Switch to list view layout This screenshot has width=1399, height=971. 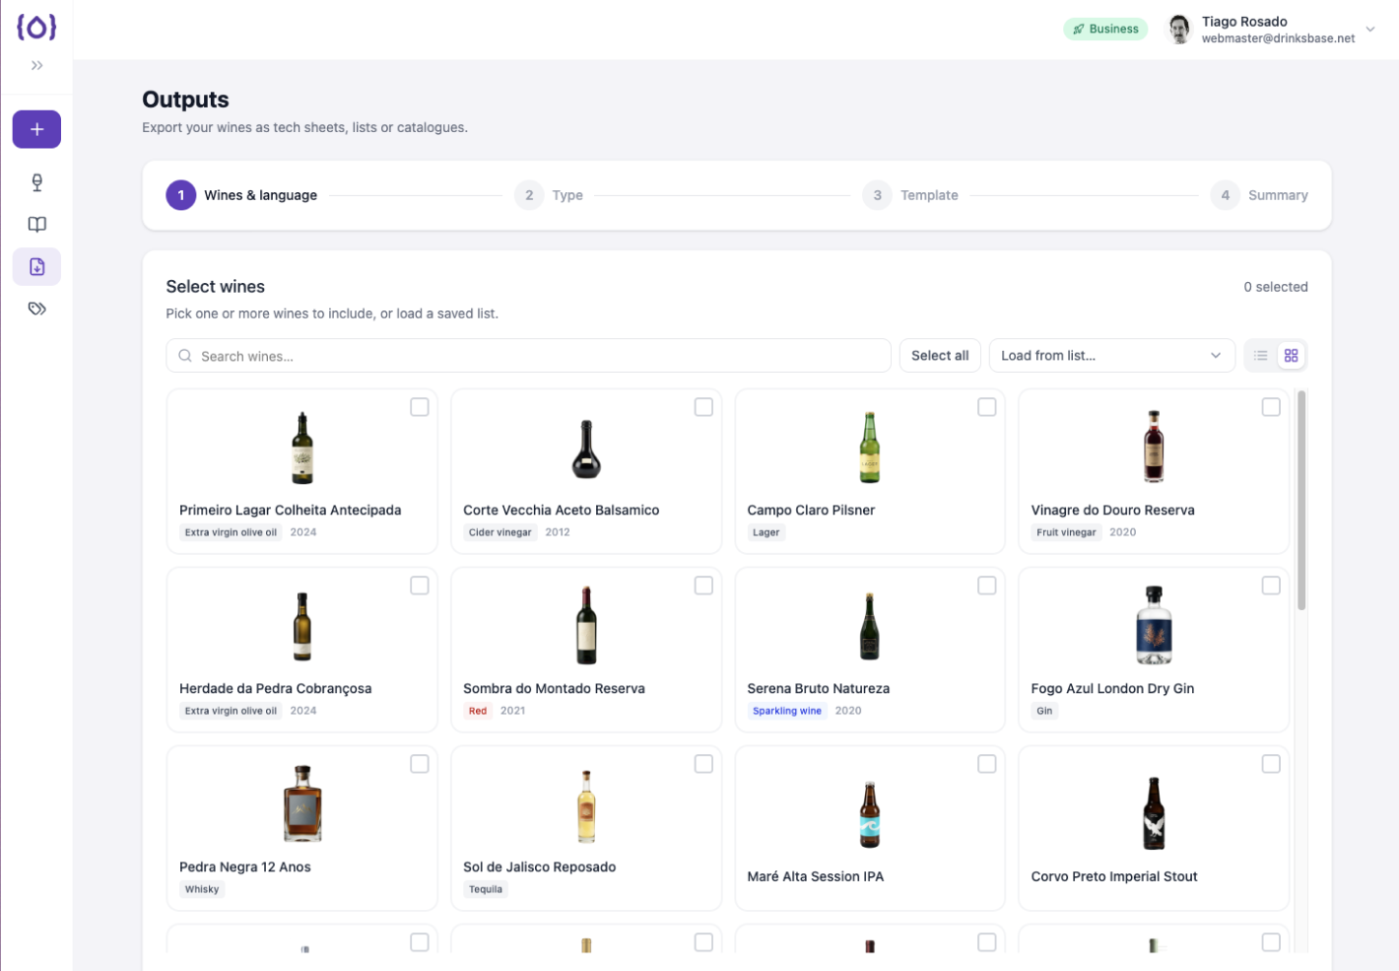coord(1261,356)
